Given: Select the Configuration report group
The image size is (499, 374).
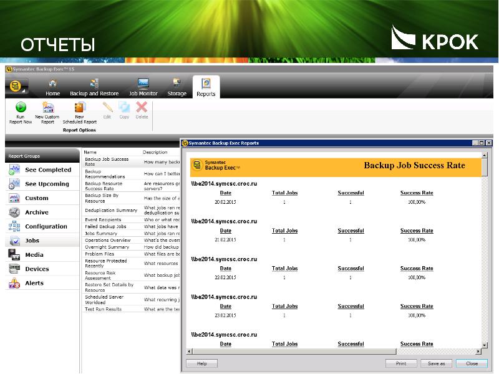Looking at the screenshot, I should tap(42, 226).
